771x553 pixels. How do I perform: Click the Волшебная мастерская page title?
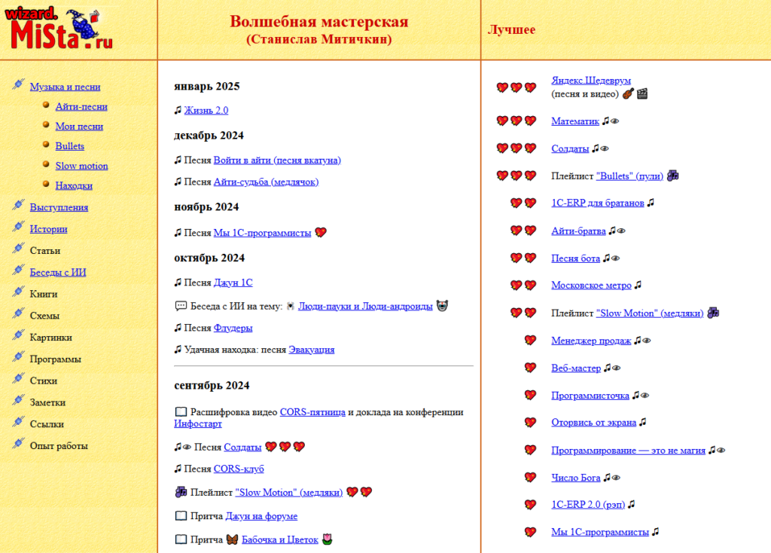[x=319, y=22]
